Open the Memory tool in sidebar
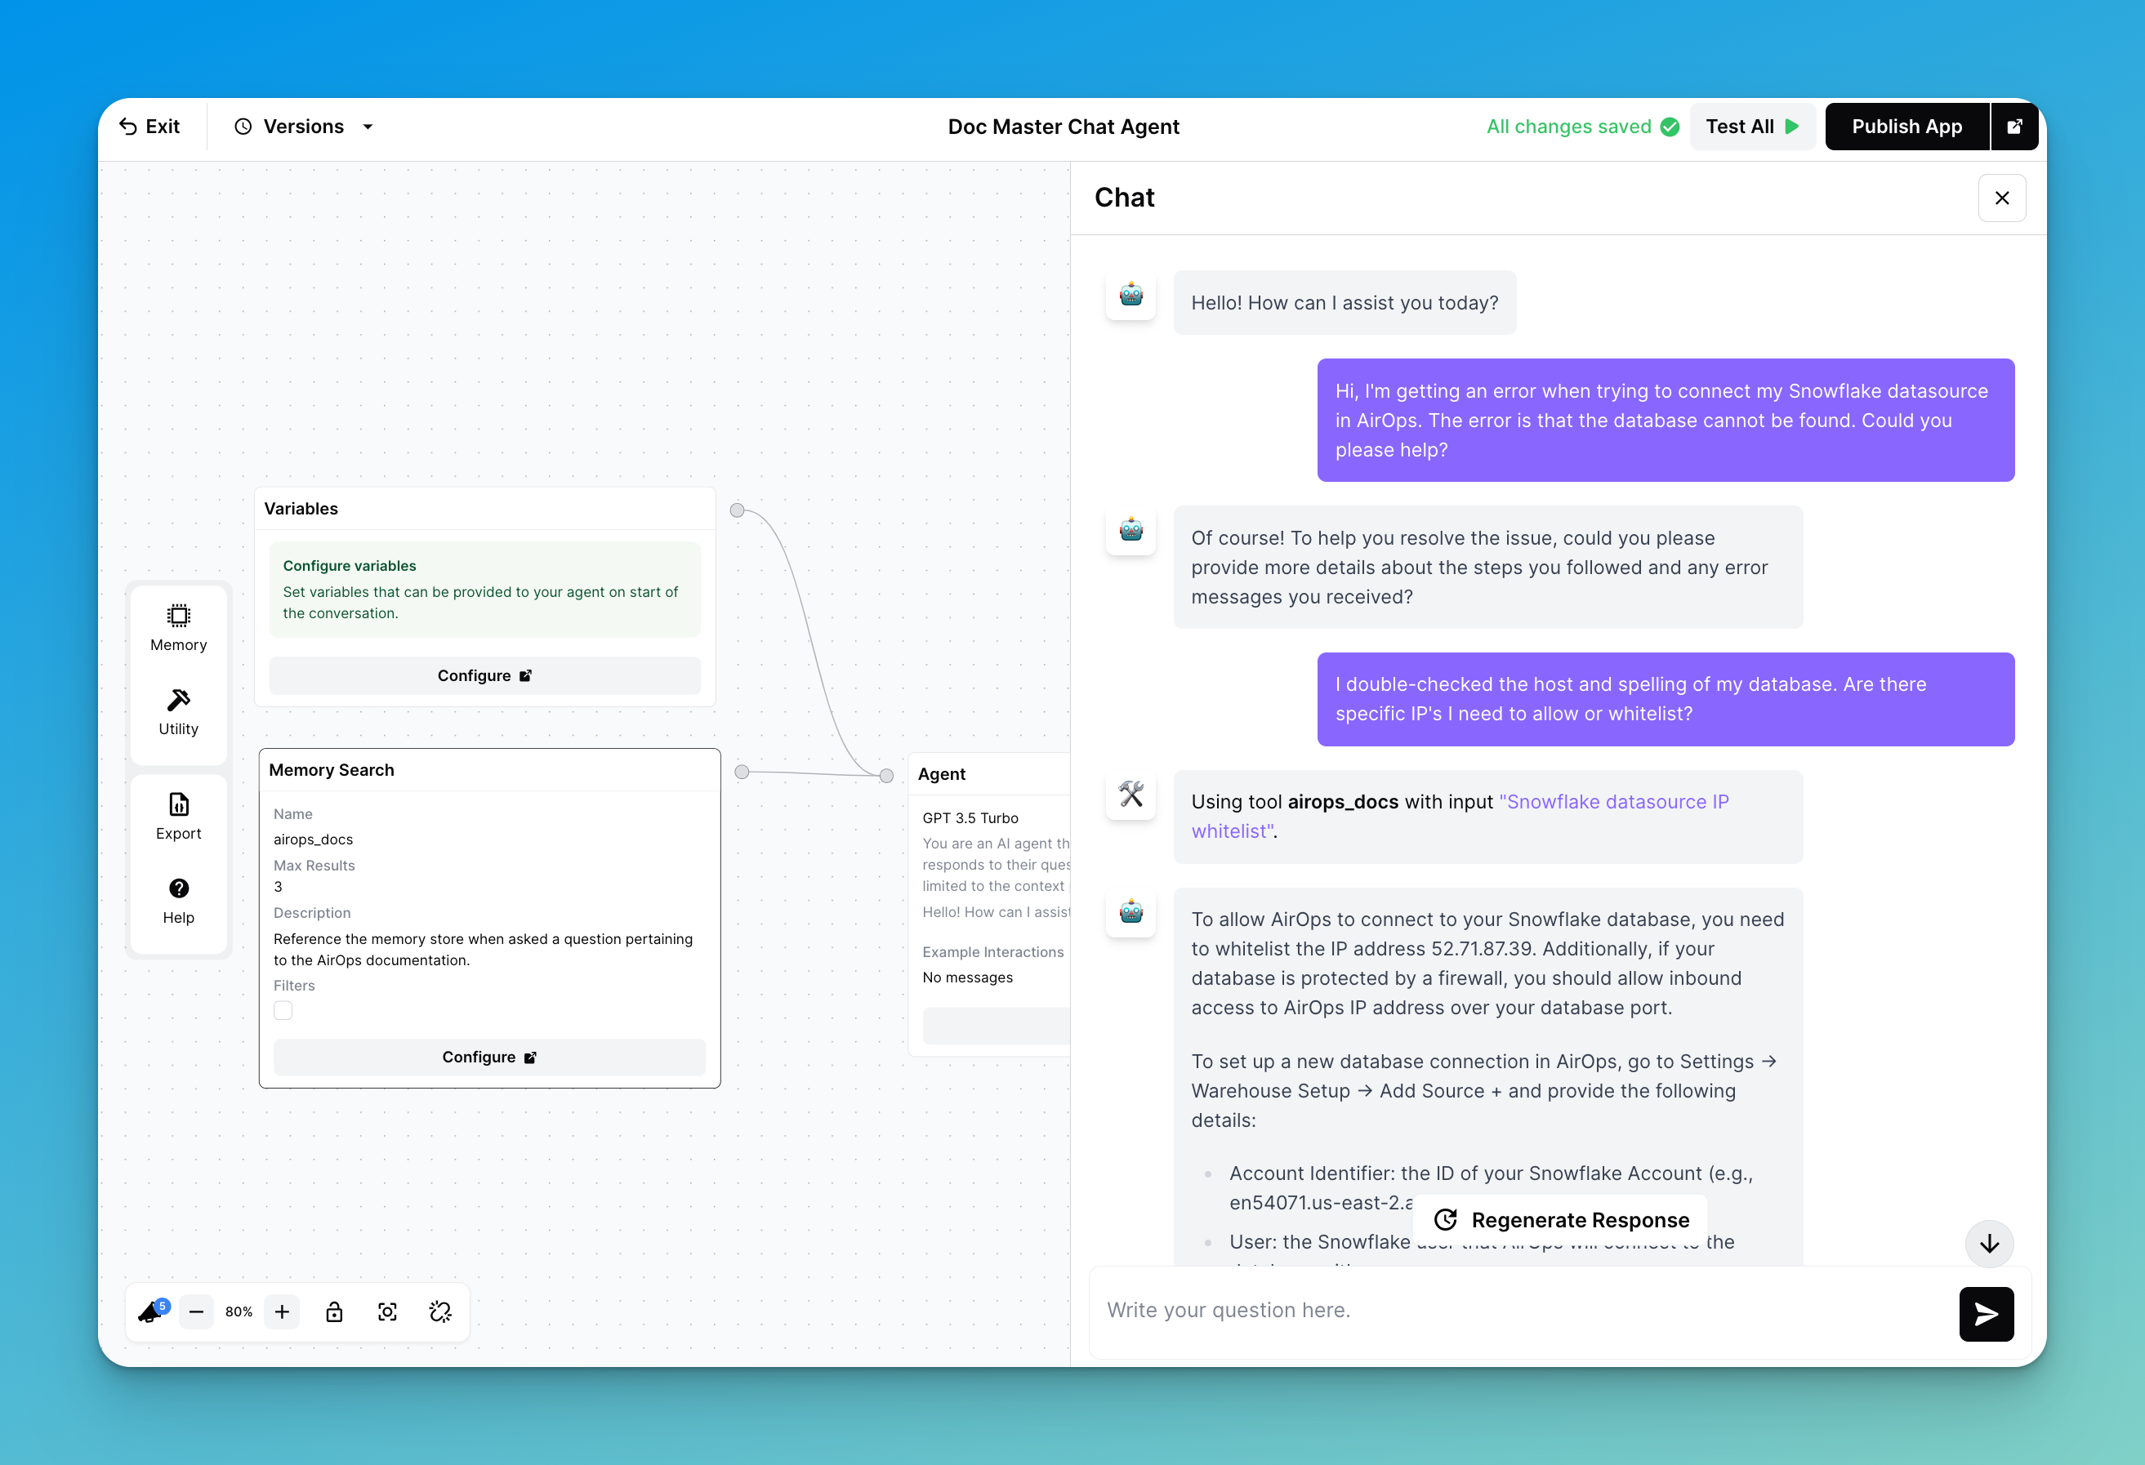The height and width of the screenshot is (1465, 2145). tap(178, 628)
